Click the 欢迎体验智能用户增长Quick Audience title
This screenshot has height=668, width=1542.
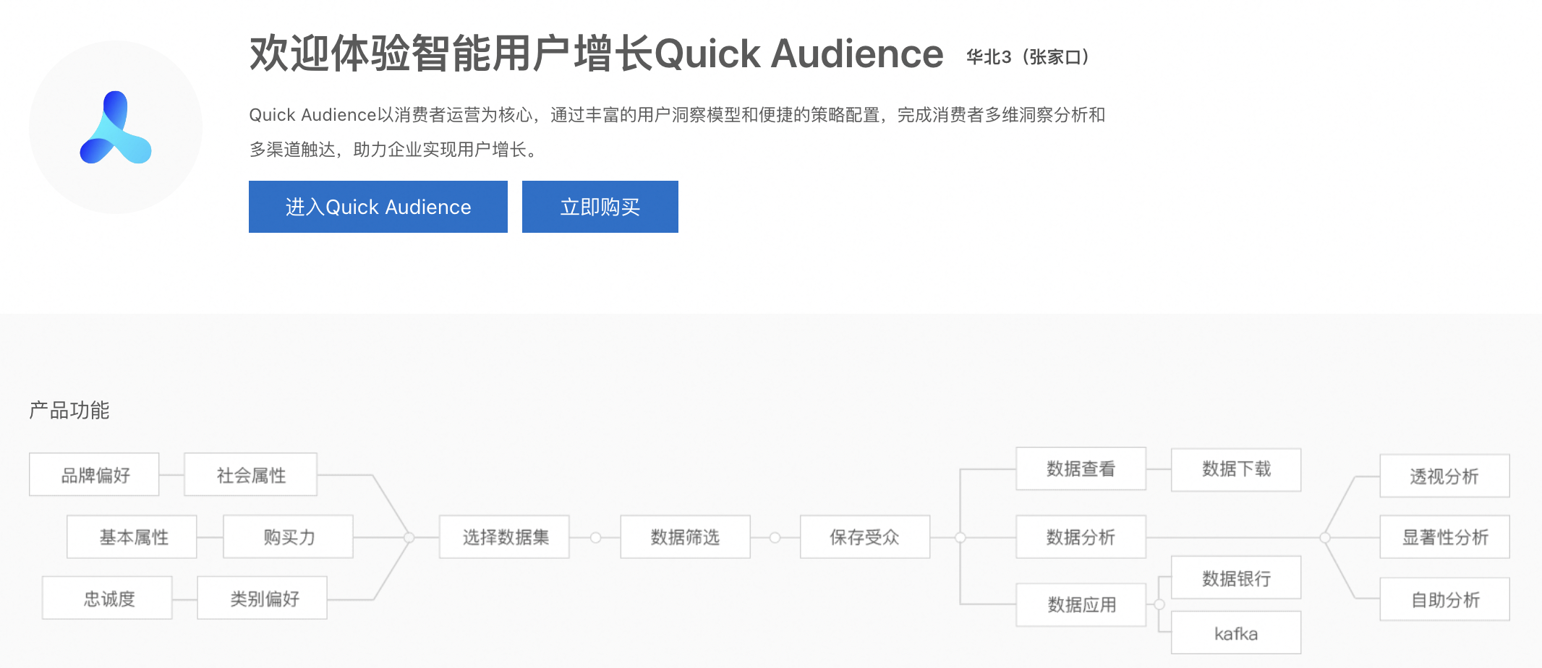click(x=597, y=53)
